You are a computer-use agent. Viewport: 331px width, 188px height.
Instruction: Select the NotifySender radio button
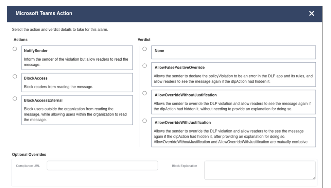click(x=15, y=49)
